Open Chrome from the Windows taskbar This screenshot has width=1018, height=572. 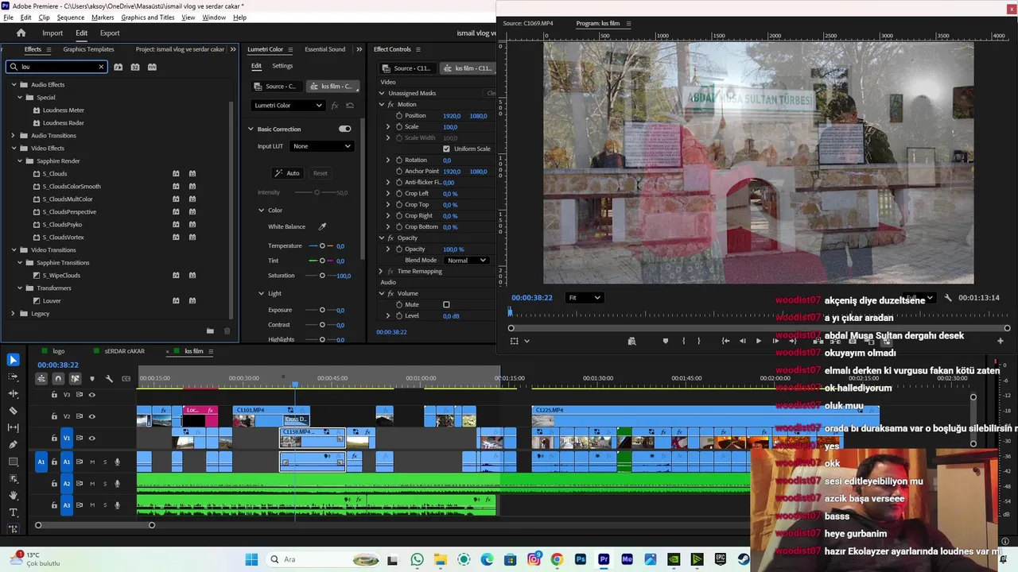(x=557, y=559)
